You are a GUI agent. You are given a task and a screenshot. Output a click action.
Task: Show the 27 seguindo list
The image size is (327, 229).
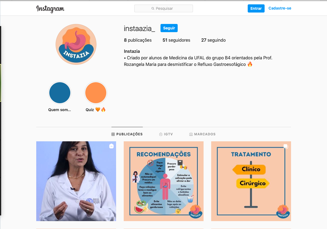pos(213,40)
